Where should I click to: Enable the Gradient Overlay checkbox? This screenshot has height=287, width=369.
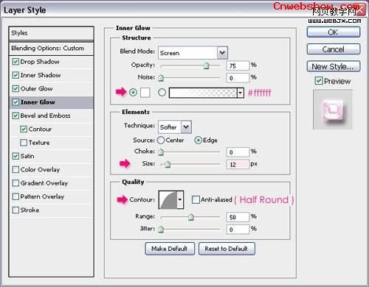pos(15,183)
